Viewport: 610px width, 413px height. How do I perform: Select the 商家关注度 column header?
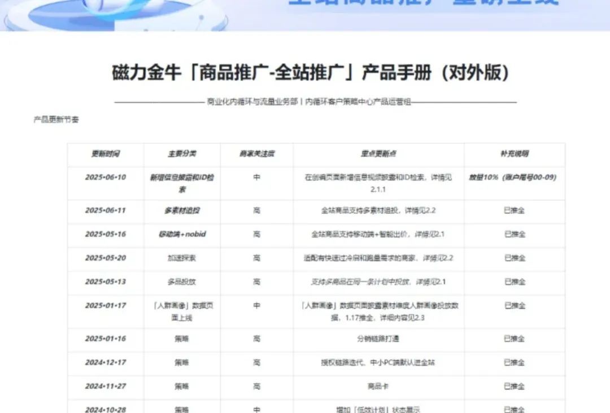click(257, 154)
